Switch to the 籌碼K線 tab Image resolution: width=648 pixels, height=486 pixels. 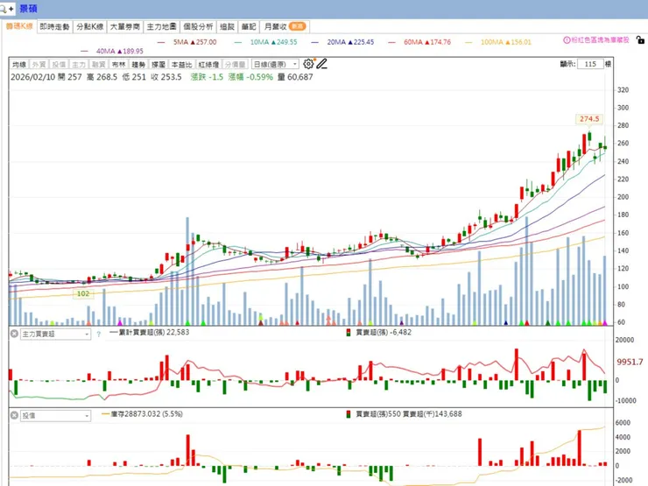19,26
